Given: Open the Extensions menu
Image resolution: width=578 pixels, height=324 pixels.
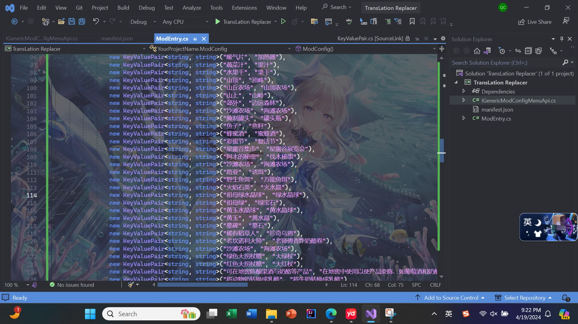Looking at the screenshot, I should 244,8.
